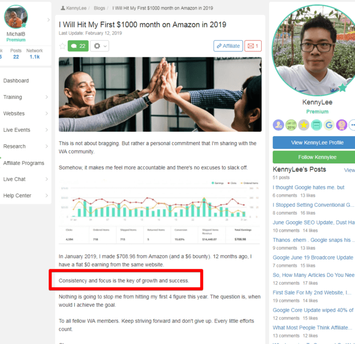Click the Posts count 22
Image resolution: width=355 pixels, height=344 pixels.
16,57
